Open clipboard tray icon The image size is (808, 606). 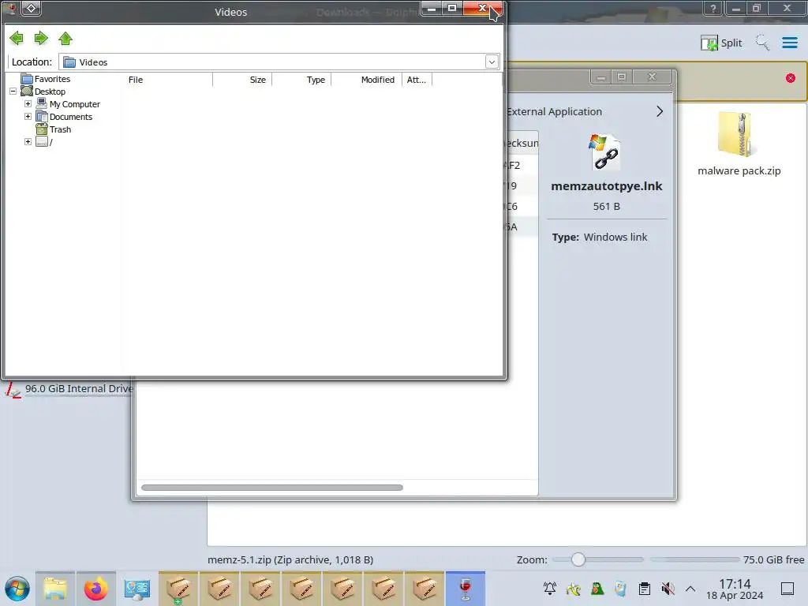coord(644,589)
